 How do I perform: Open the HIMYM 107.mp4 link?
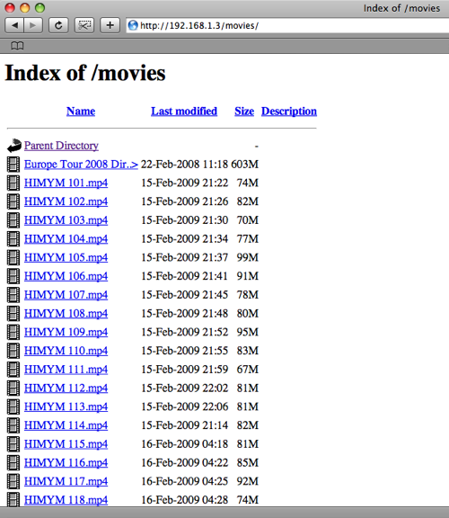pos(66,295)
